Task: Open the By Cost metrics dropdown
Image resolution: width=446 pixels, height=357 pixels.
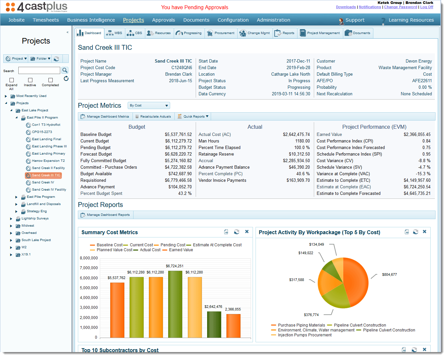Action: [149, 105]
